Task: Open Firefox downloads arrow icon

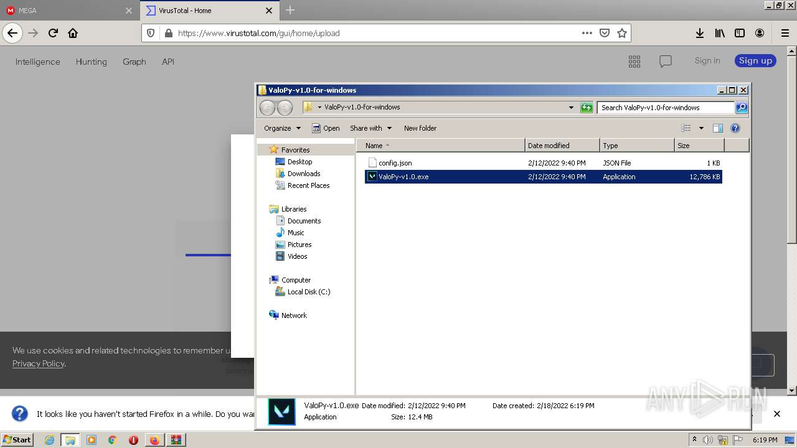Action: point(700,33)
